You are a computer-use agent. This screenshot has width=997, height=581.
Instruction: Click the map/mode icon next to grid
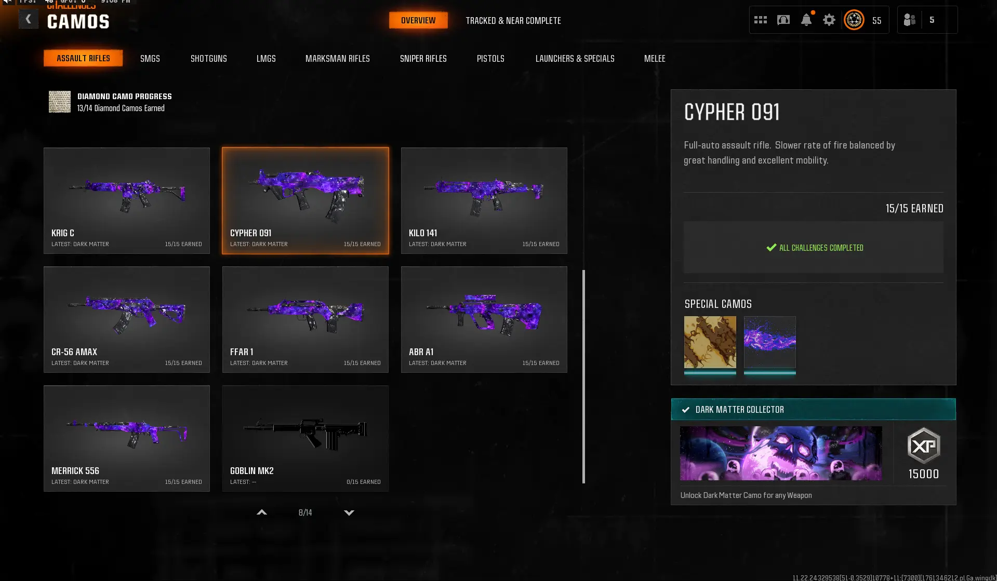click(783, 20)
